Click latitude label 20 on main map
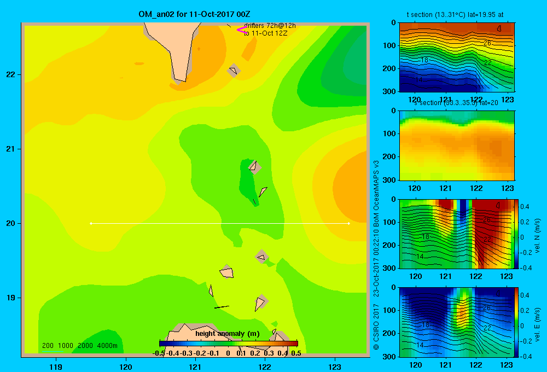This screenshot has height=372, width=547. click(x=11, y=223)
